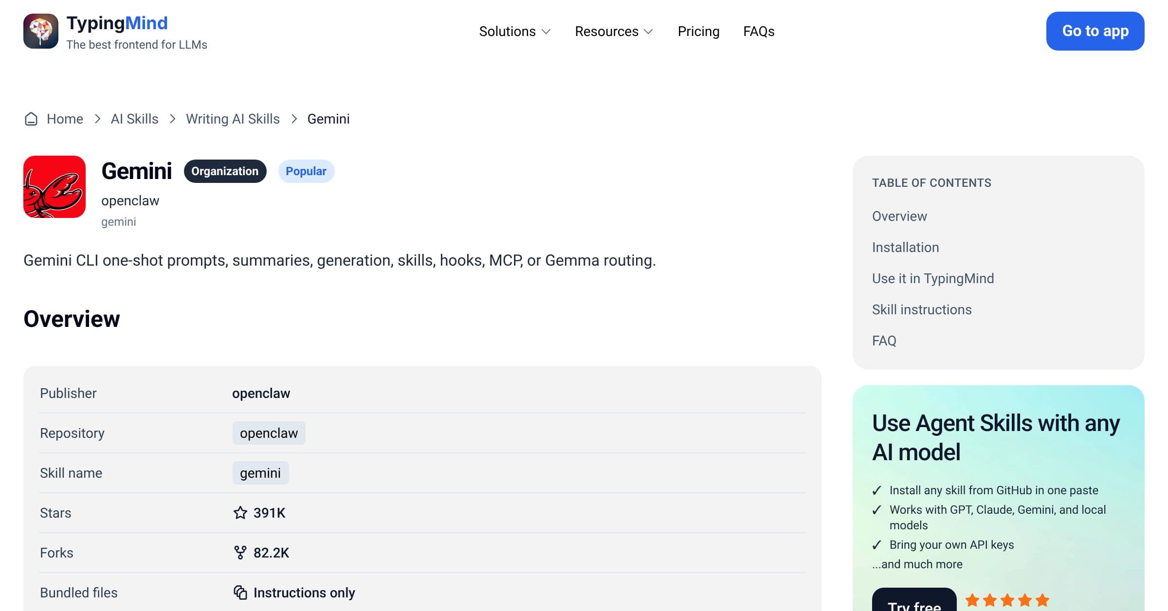This screenshot has height=611, width=1168.
Task: Click the openclaw repository chip
Action: (x=269, y=433)
